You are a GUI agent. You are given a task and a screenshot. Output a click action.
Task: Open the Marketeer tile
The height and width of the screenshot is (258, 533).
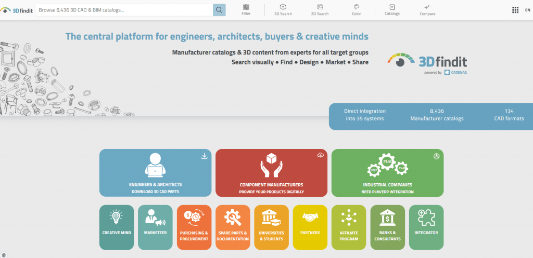pyautogui.click(x=155, y=227)
